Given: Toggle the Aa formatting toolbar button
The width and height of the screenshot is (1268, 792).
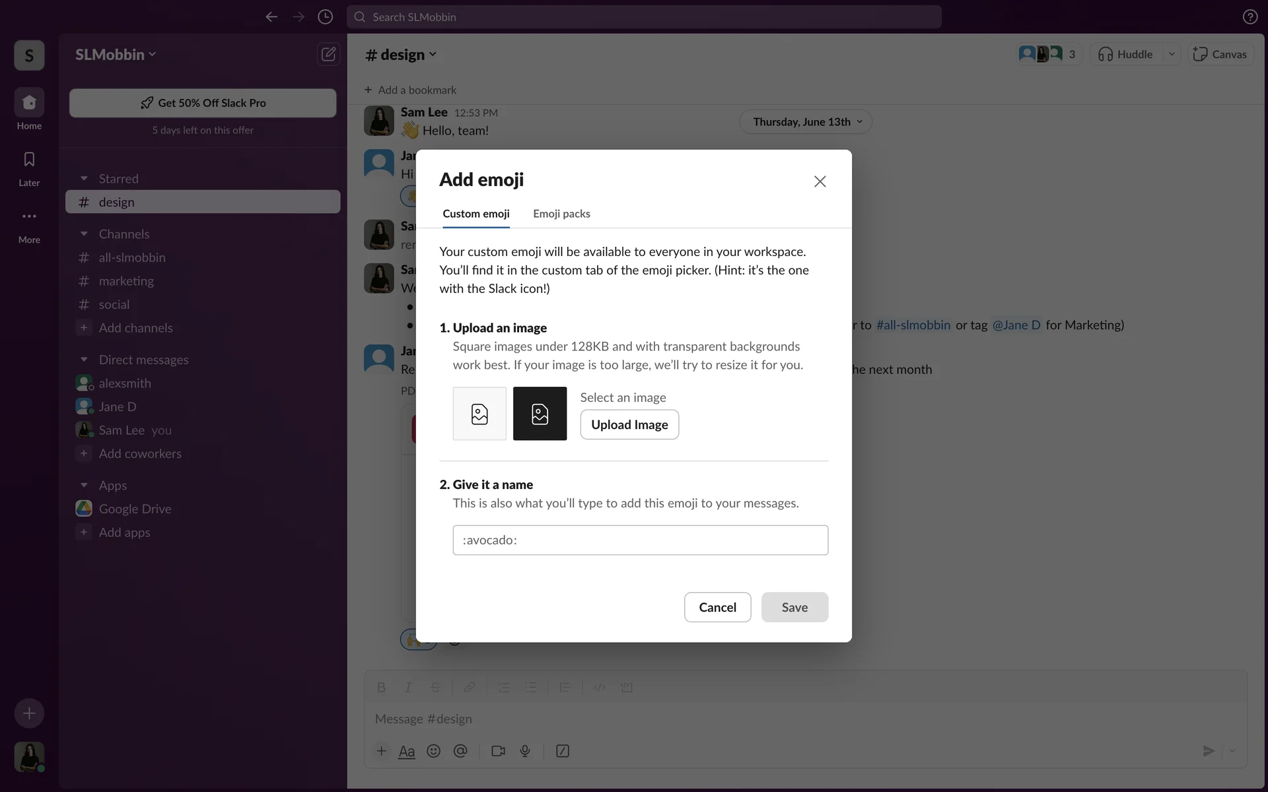Looking at the screenshot, I should pos(407,751).
